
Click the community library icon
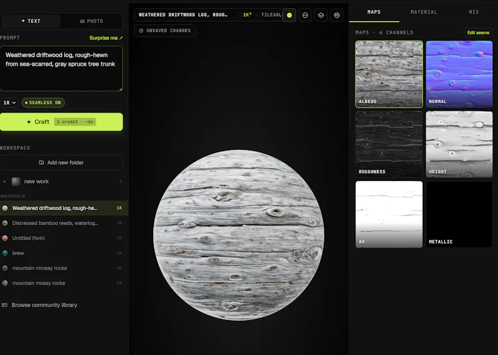(x=4, y=305)
